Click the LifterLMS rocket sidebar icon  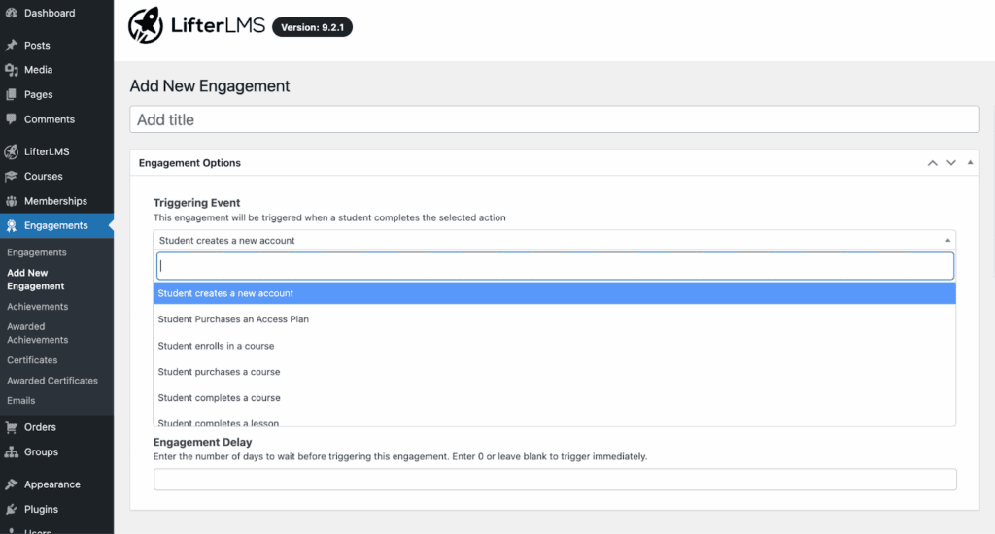(x=11, y=151)
